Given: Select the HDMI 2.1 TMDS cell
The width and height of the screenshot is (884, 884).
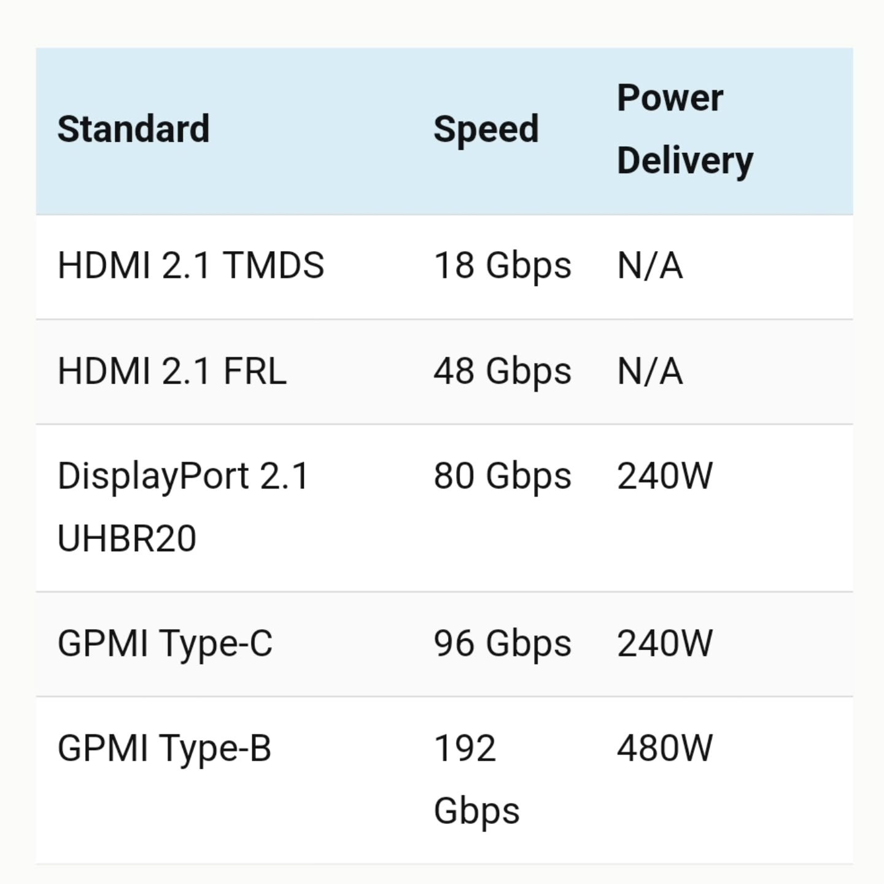Looking at the screenshot, I should tap(191, 266).
